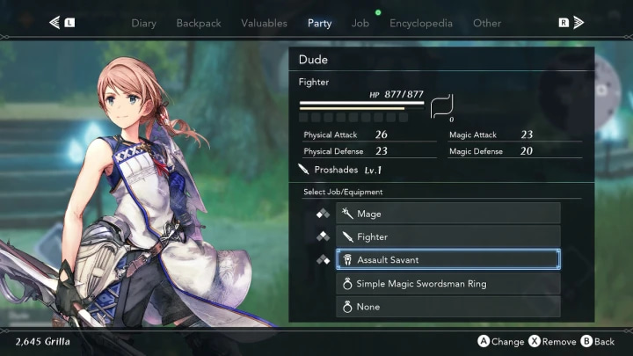Click the diamond marker next to Fighter
Screen dimensions: 633x356
click(323, 236)
